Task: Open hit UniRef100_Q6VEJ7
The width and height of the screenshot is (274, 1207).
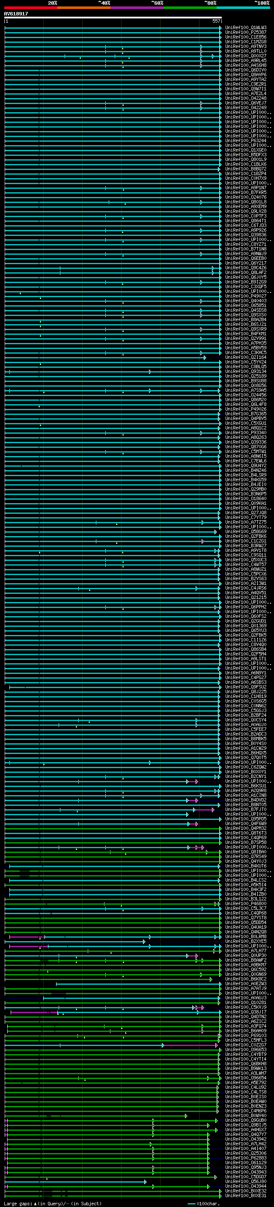Action: pyautogui.click(x=246, y=103)
